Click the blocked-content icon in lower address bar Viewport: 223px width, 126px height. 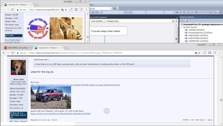(196, 53)
